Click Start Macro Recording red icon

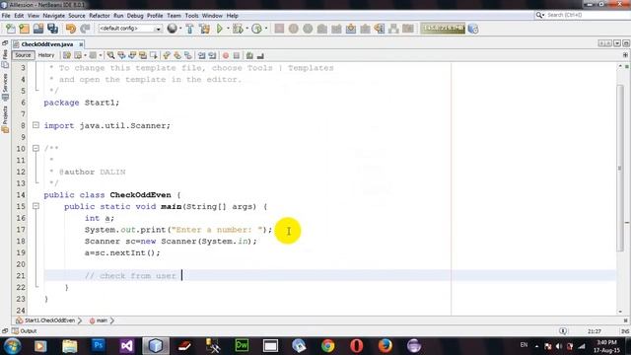pyautogui.click(x=226, y=55)
